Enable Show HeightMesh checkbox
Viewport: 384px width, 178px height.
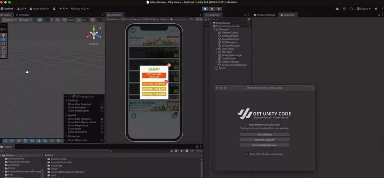click(x=102, y=111)
